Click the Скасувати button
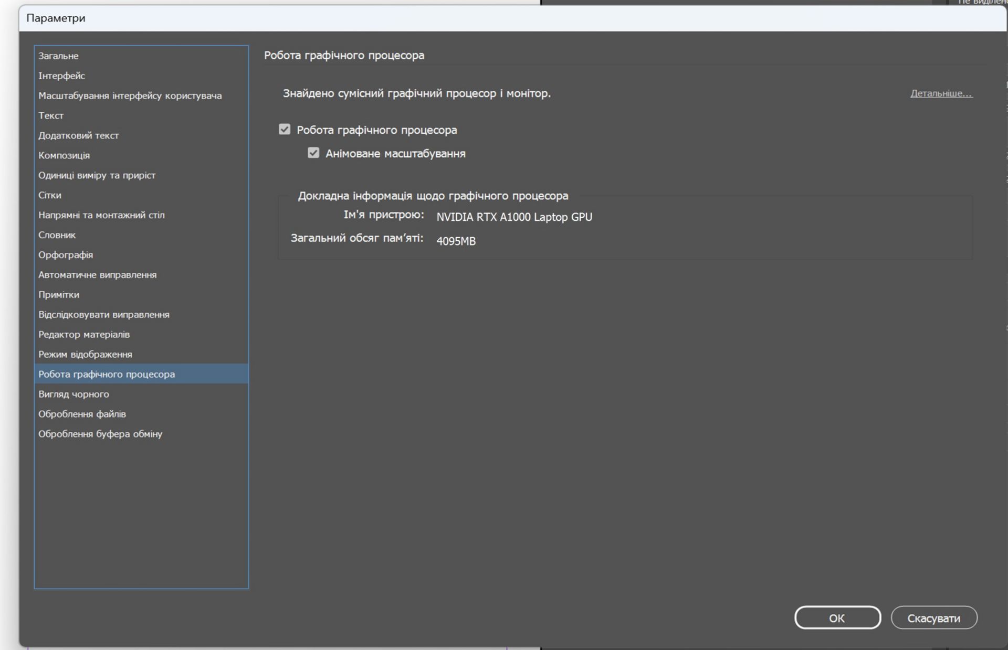The image size is (1008, 650). tap(933, 617)
